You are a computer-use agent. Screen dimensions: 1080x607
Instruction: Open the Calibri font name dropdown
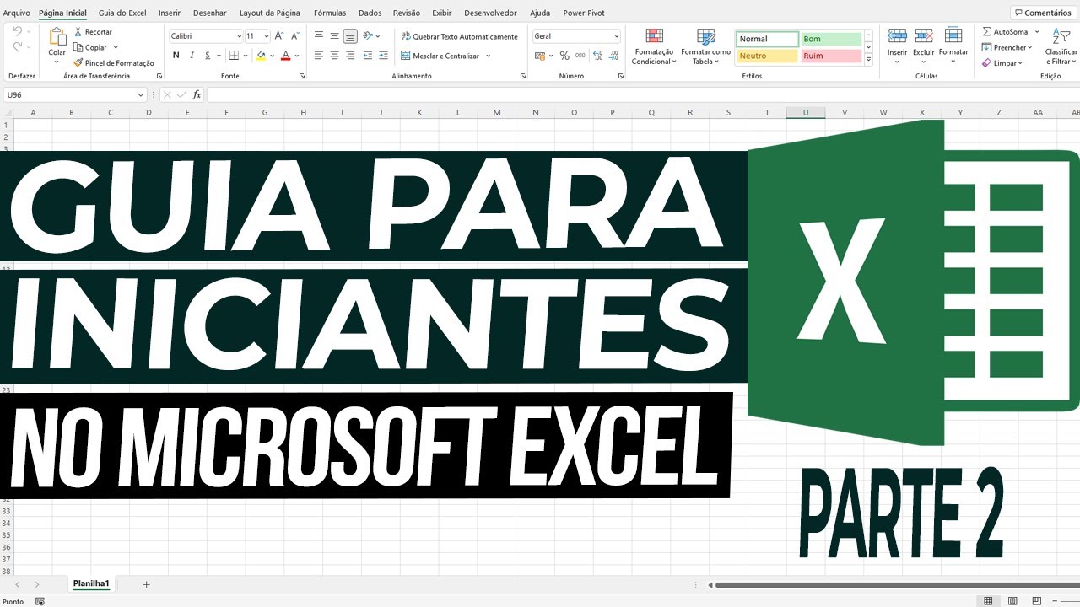coord(238,36)
